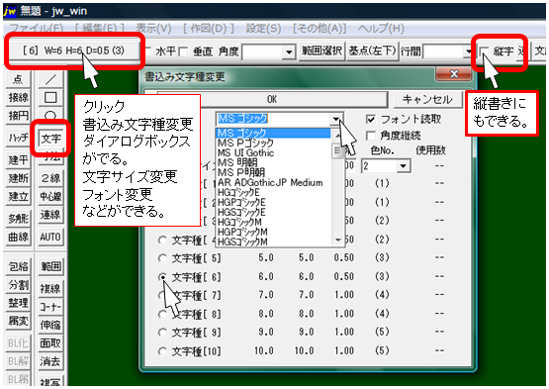This screenshot has width=549, height=389.
Task: Enable the 垂直 vertical checkbox
Action: click(x=183, y=51)
